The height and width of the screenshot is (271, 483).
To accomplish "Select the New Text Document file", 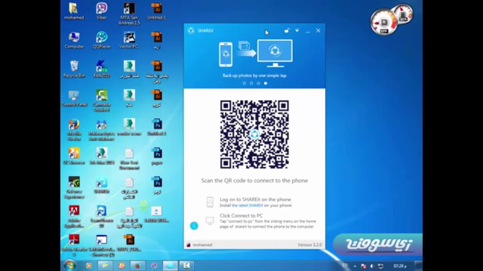I will [129, 159].
